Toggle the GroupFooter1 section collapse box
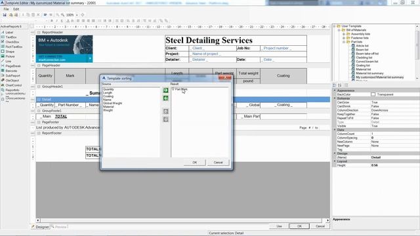The width and height of the screenshot is (420, 236). pyautogui.click(x=39, y=111)
